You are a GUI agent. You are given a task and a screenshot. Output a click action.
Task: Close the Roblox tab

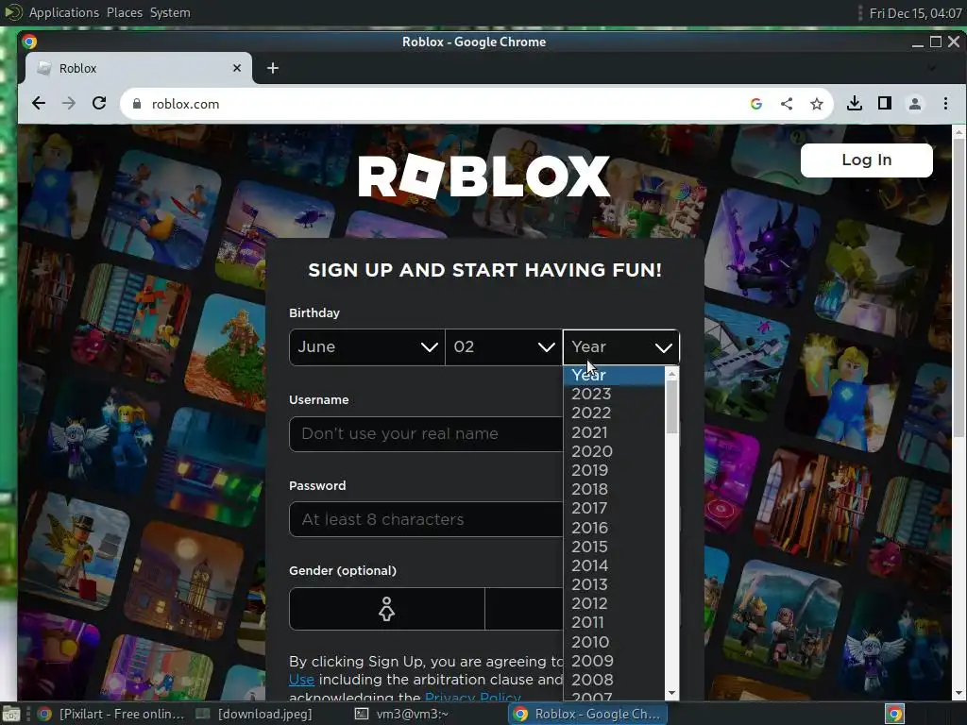[x=237, y=68]
